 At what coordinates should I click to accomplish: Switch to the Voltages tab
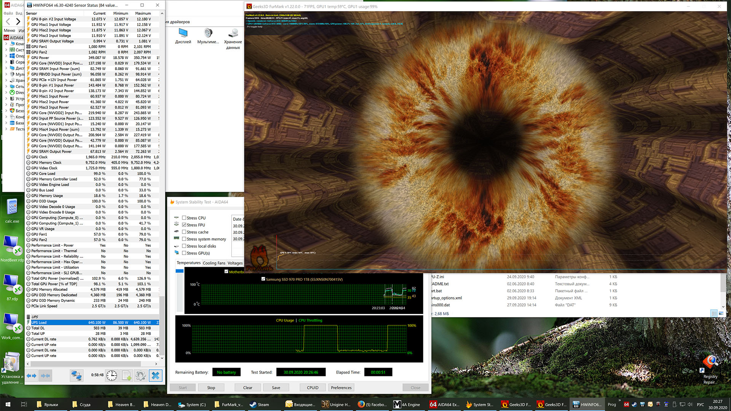click(x=235, y=263)
